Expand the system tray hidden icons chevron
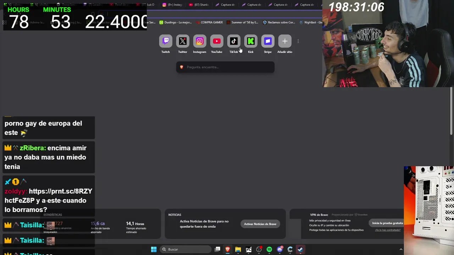The image size is (454, 255). pos(401,249)
